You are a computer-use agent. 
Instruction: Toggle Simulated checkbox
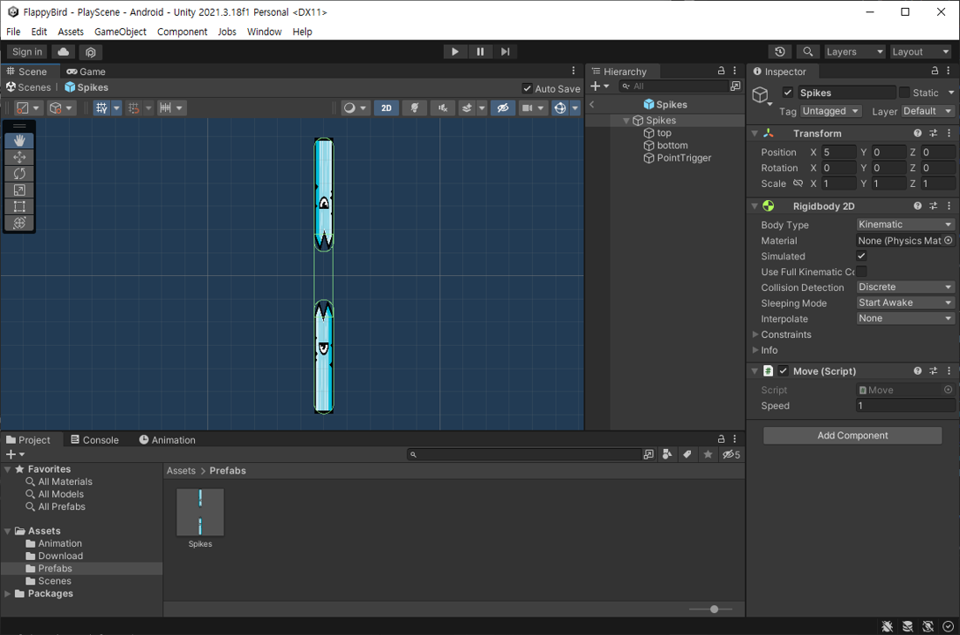(861, 256)
